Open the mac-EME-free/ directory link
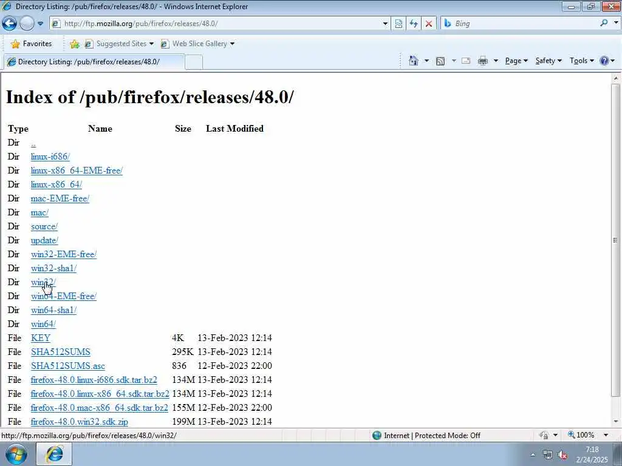 click(60, 198)
